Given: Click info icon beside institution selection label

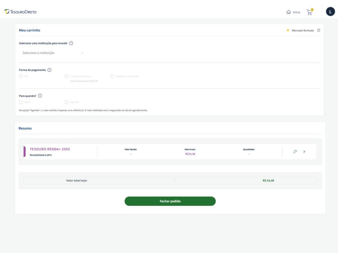Looking at the screenshot, I should tap(71, 43).
